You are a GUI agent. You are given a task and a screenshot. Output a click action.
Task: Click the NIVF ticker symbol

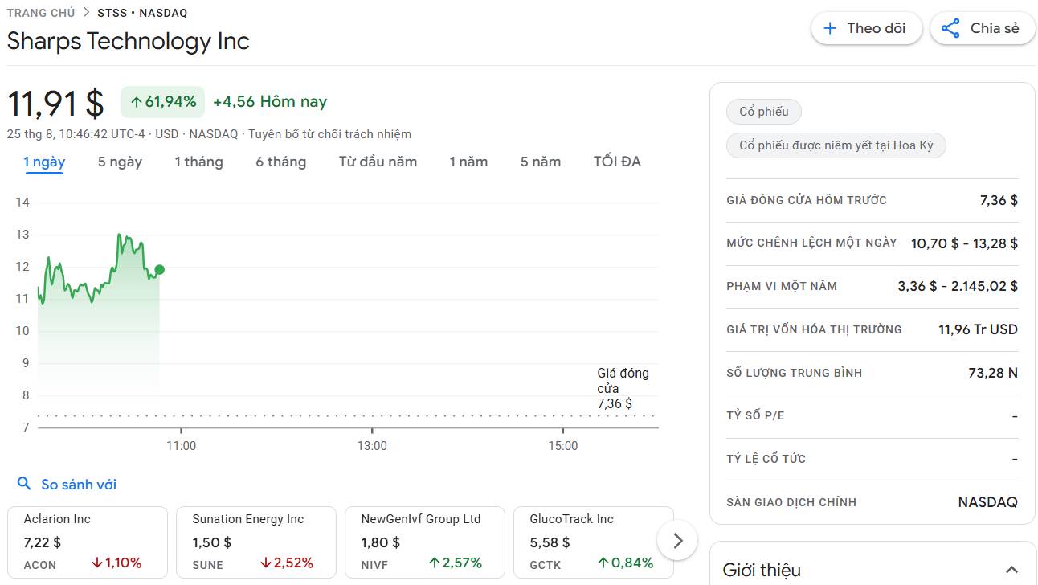[374, 565]
